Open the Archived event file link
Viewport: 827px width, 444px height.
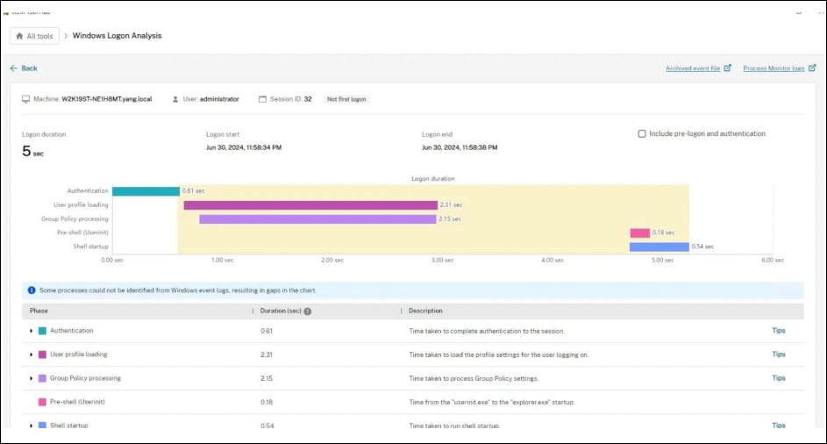tap(692, 68)
